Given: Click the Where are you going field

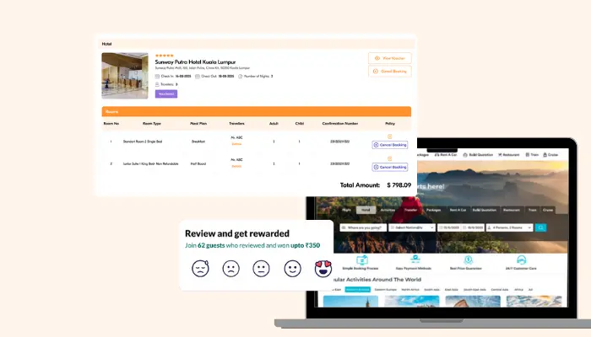Looking at the screenshot, I should 363,227.
